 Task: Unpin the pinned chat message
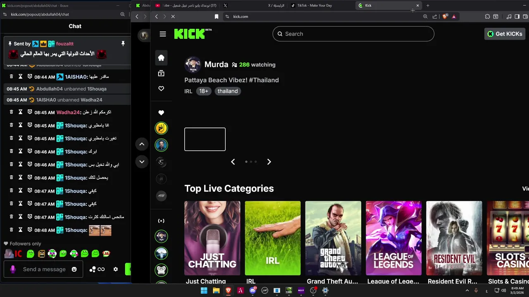point(123,44)
